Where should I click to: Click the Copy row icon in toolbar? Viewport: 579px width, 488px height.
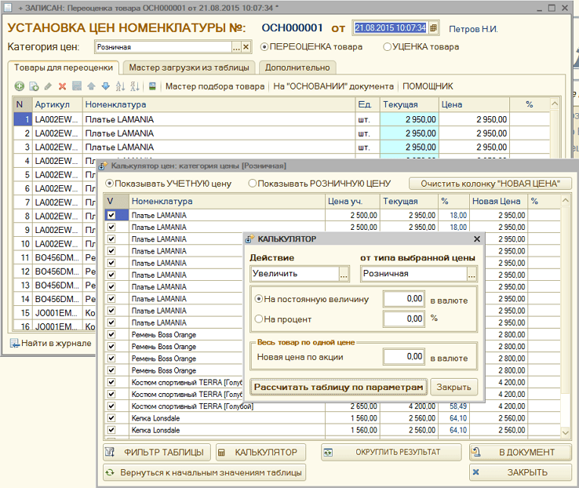[34, 86]
